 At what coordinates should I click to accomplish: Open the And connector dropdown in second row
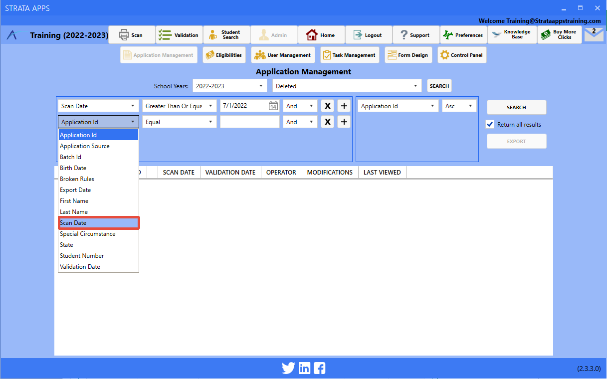point(300,122)
